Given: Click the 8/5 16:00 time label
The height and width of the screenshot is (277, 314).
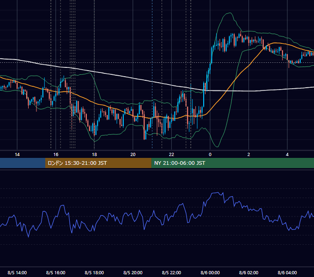Looking at the screenshot, I should pyautogui.click(x=56, y=272).
